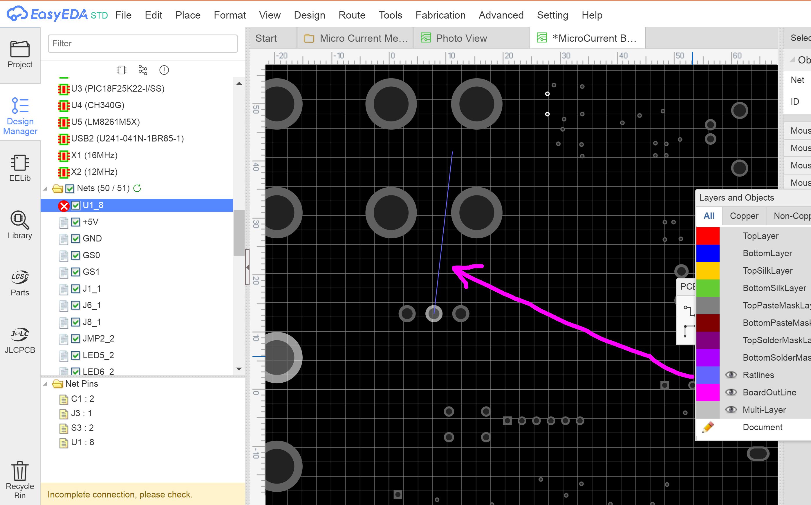Open the Help menu
This screenshot has height=505, width=811.
(592, 15)
